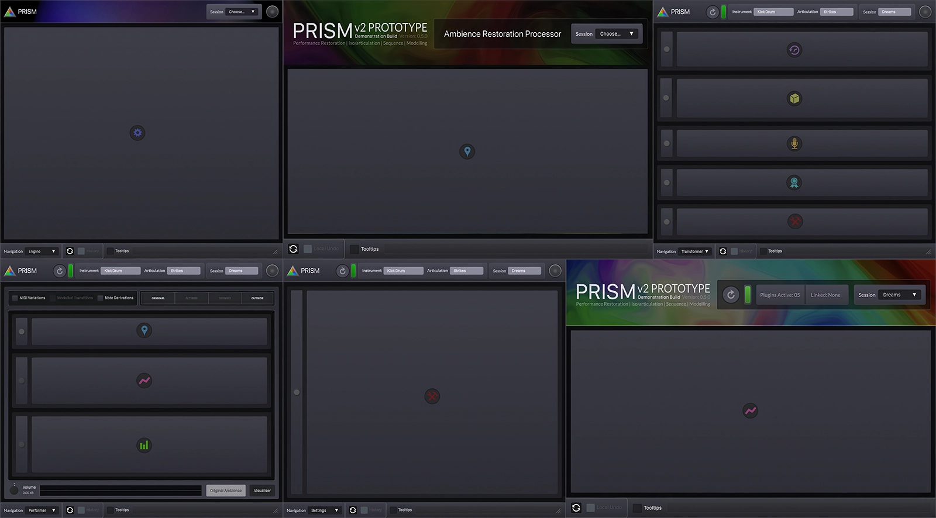
Task: Open Navigation Performer dropdown
Action: coord(42,510)
